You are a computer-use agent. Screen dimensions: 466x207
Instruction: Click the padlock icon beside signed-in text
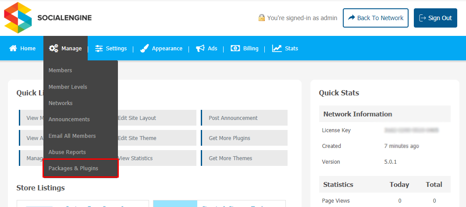click(x=262, y=18)
